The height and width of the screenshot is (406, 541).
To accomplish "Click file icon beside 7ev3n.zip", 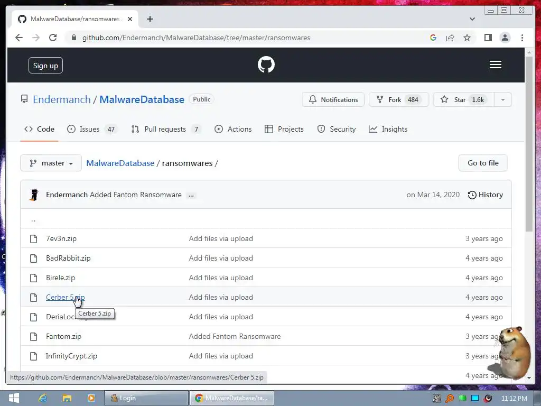I will click(x=33, y=238).
